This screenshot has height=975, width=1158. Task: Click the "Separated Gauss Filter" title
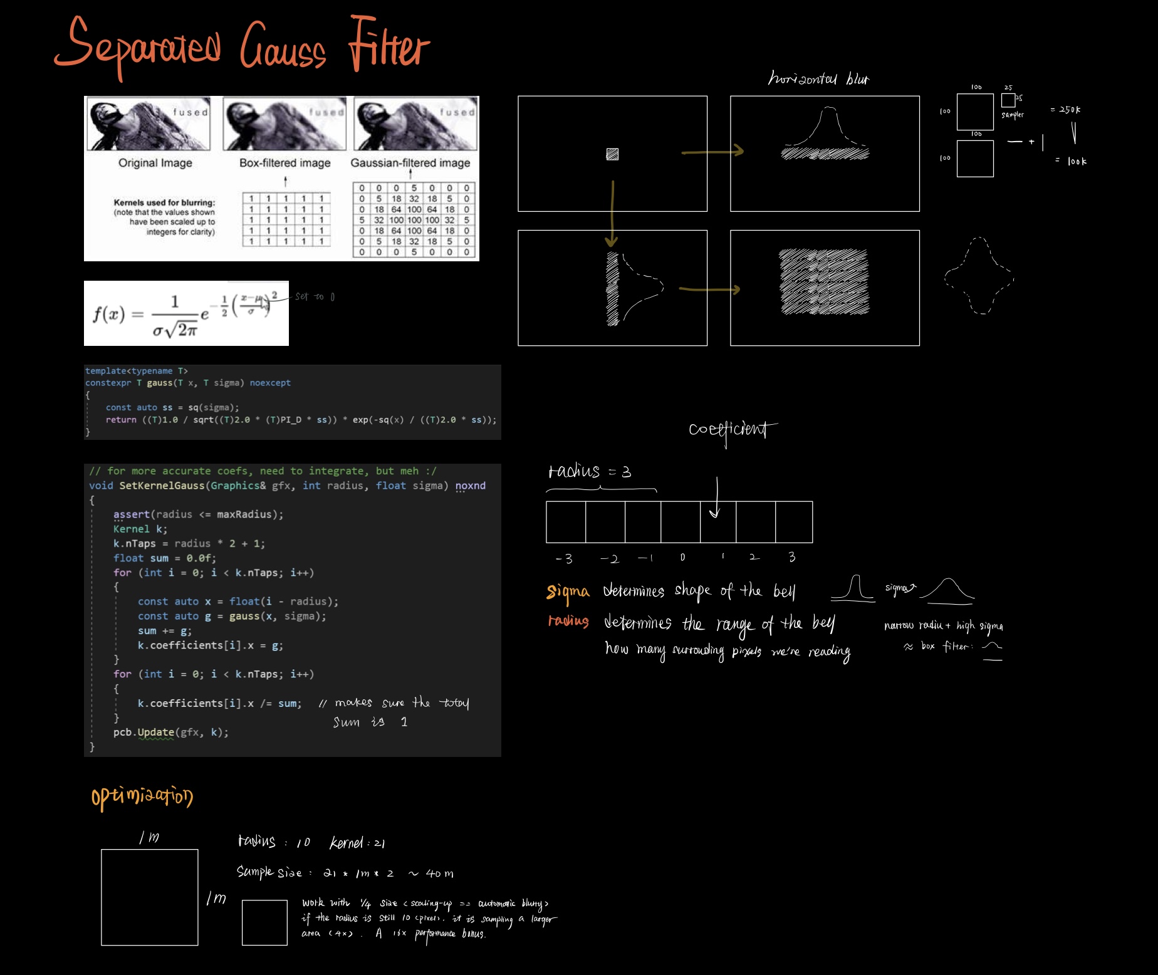pyautogui.click(x=241, y=45)
